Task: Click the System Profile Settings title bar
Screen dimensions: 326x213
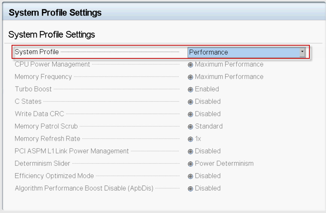Action: coord(164,12)
